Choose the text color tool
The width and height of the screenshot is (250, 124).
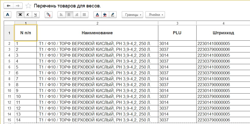point(97,15)
